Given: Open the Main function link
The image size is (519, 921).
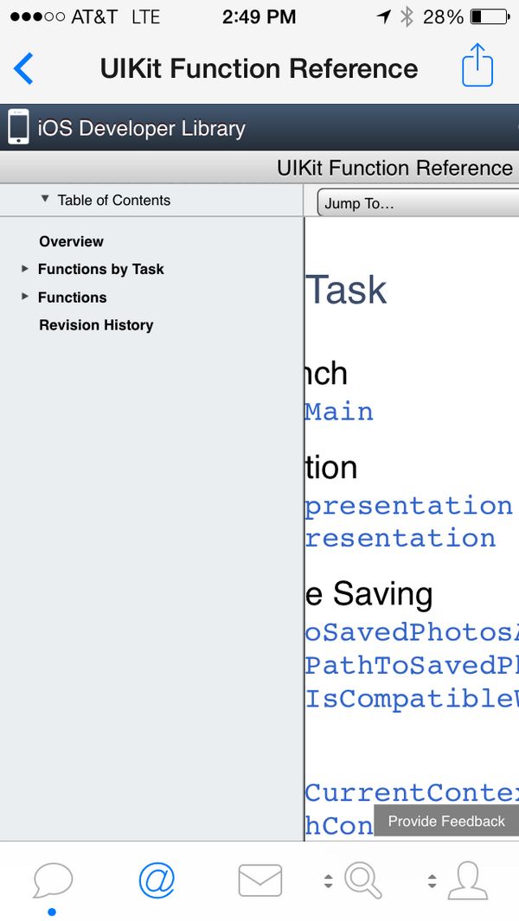Looking at the screenshot, I should click(339, 412).
